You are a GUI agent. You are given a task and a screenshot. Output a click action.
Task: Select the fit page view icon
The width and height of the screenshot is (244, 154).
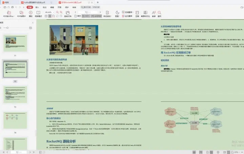click(50, 16)
